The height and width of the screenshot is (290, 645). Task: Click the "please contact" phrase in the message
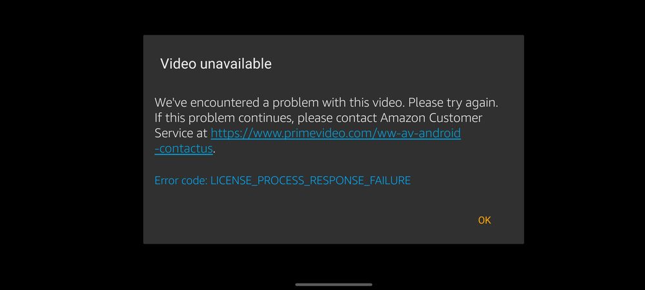point(337,119)
